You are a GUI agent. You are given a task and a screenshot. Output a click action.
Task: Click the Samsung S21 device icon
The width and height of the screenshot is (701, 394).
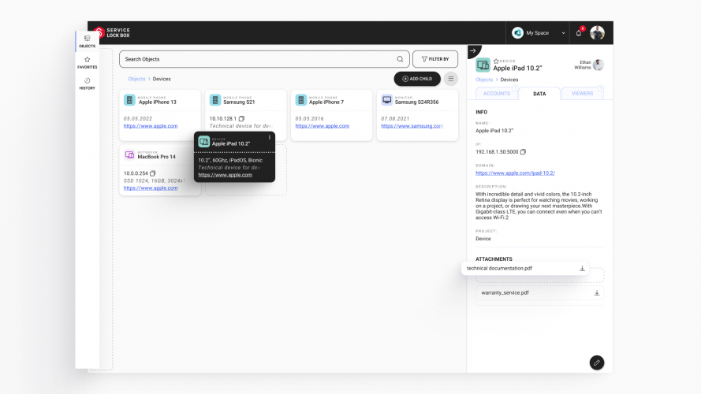coord(215,100)
